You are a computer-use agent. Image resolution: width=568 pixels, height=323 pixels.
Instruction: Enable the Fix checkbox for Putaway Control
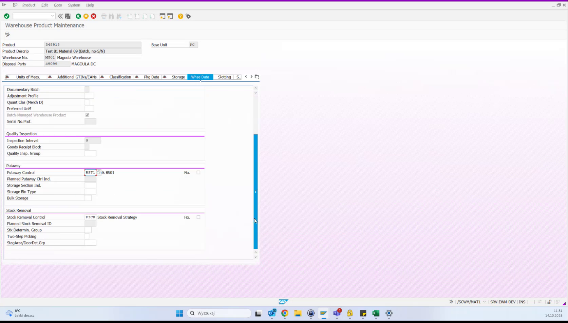point(198,172)
